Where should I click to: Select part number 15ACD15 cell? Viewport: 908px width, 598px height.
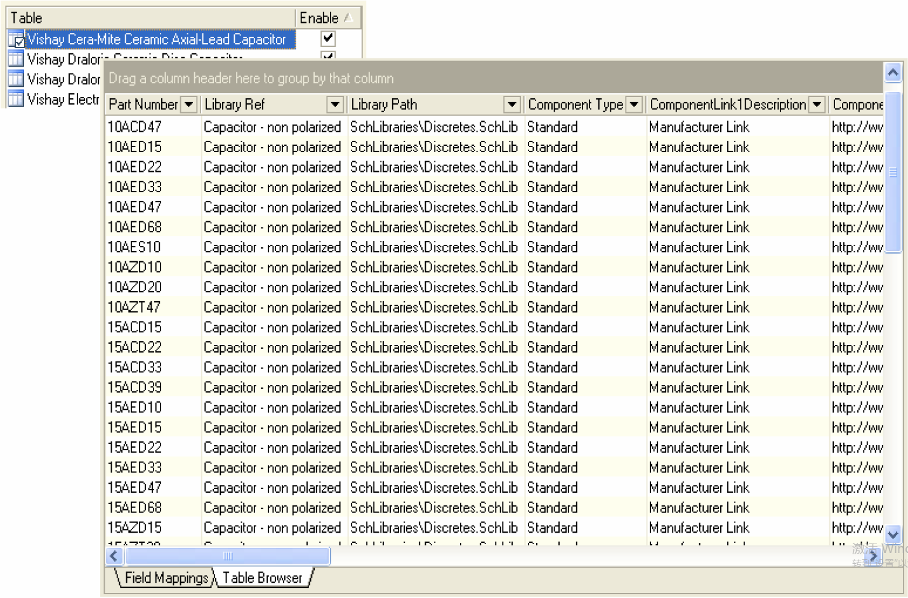coord(153,327)
